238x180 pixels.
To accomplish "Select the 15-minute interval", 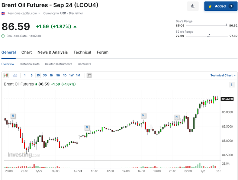I will point(38,75).
